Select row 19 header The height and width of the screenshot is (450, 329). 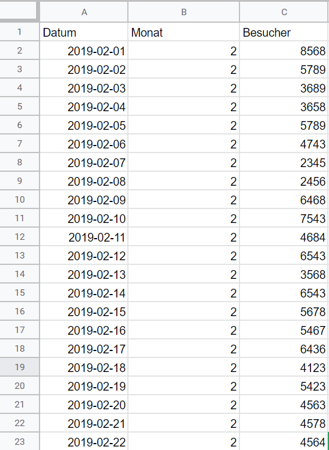[20, 367]
